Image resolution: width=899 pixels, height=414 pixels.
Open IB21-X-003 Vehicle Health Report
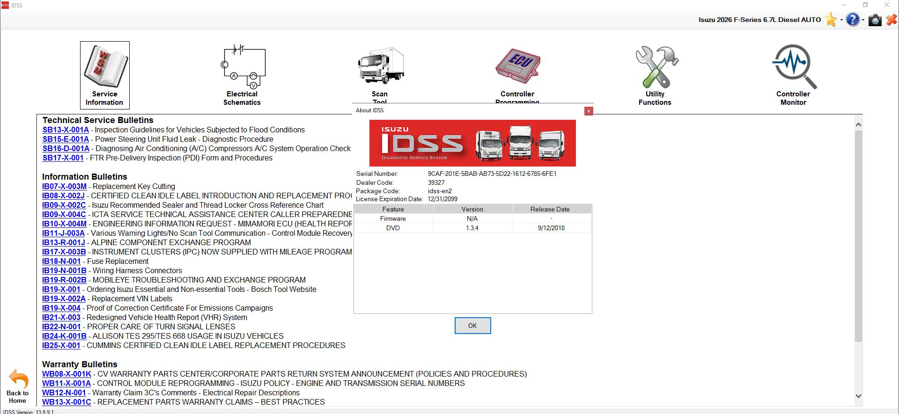61,317
